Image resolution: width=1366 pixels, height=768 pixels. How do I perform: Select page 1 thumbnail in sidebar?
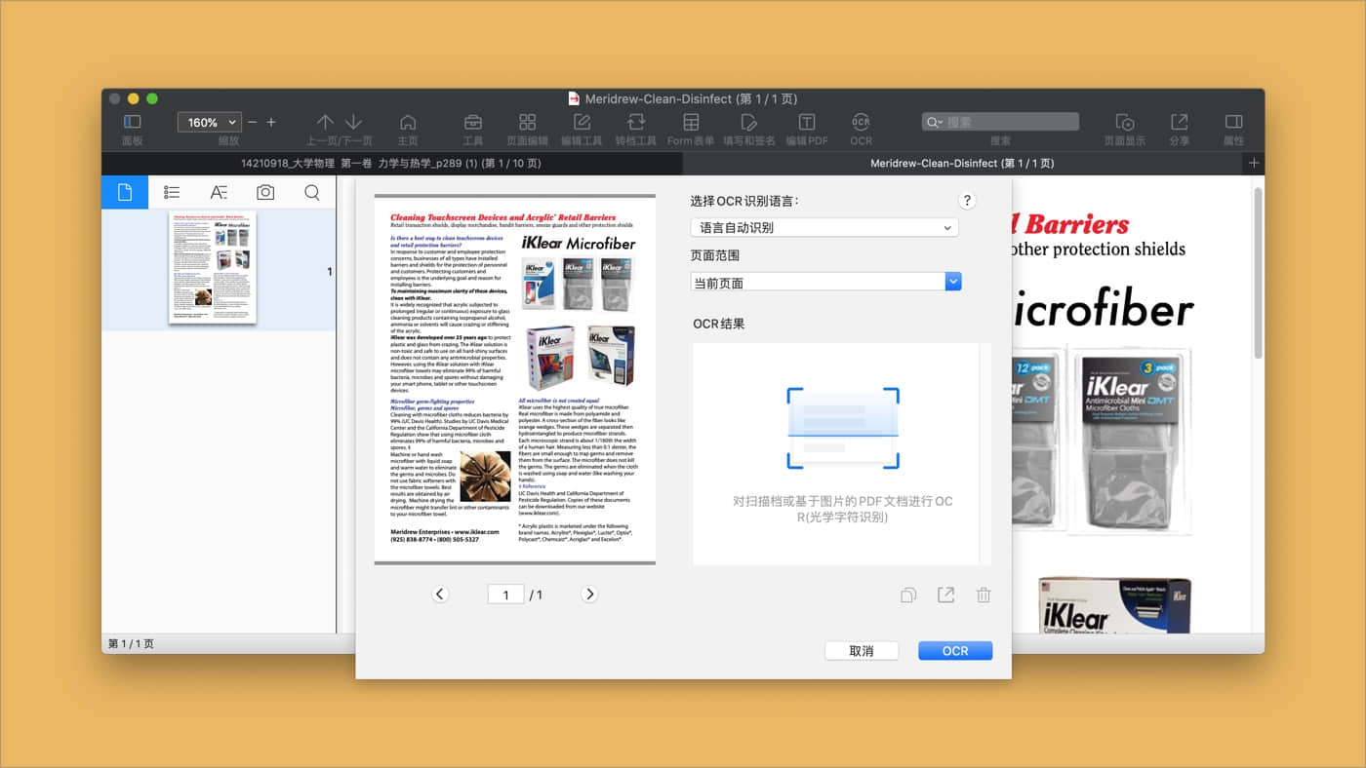(x=213, y=268)
